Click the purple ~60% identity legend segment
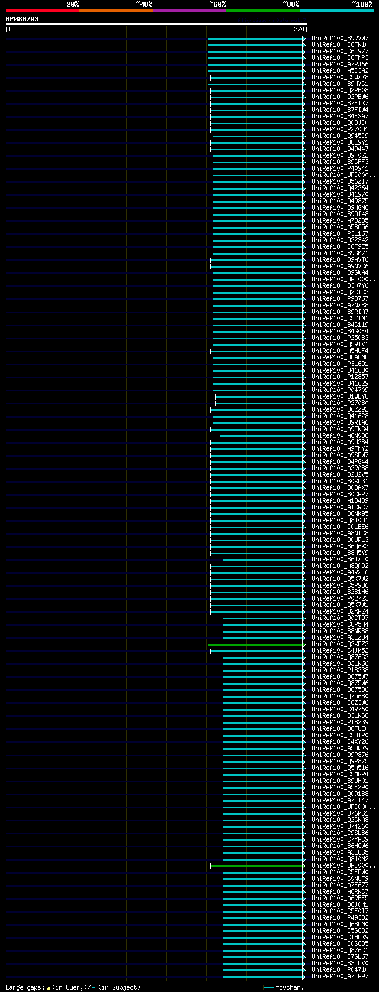 [189, 11]
